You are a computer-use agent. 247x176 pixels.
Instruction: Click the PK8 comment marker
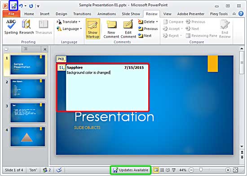pos(61,59)
